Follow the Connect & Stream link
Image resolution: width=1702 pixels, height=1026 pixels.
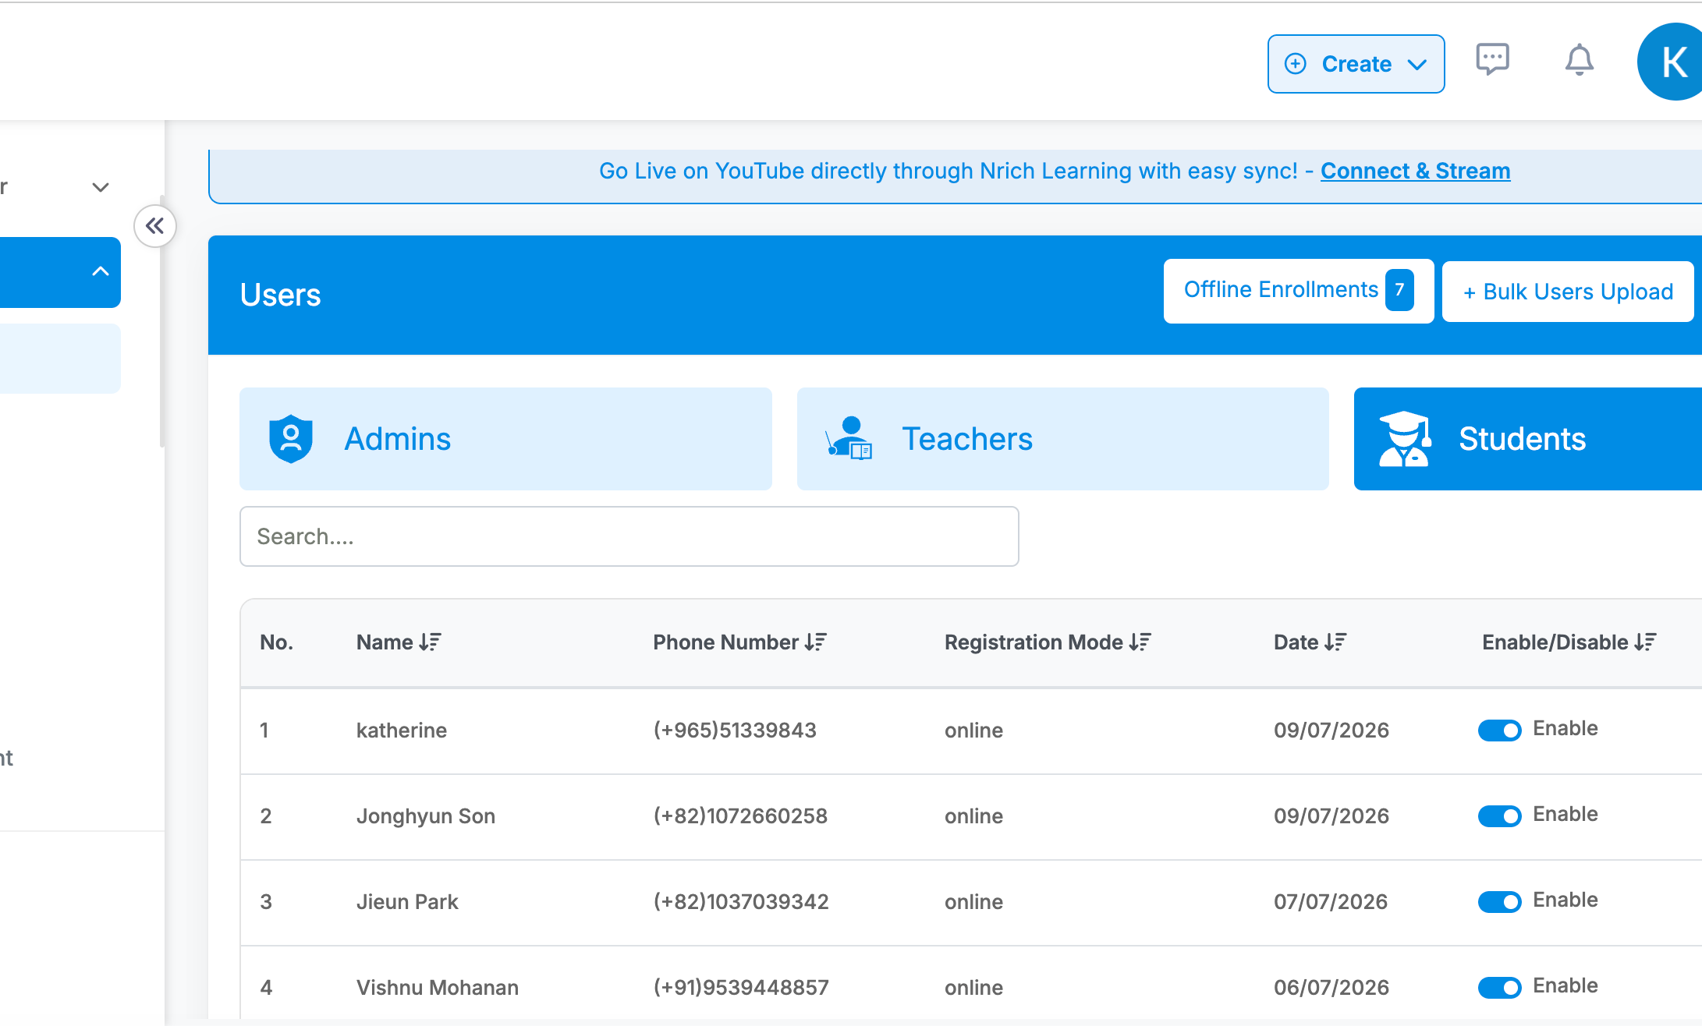coord(1415,171)
